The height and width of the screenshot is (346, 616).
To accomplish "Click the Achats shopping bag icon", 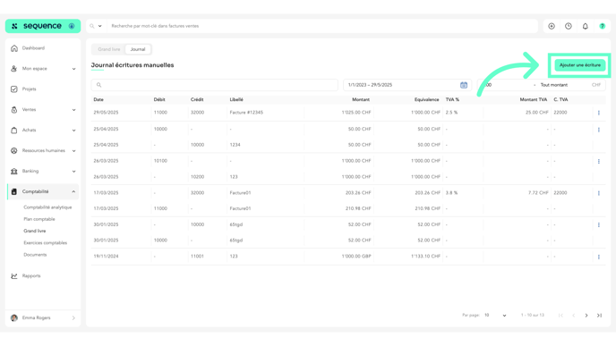I will [x=14, y=131].
